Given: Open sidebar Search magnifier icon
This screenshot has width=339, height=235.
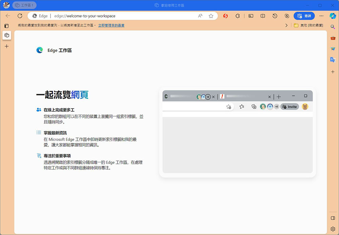Looking at the screenshot, I should (333, 27).
